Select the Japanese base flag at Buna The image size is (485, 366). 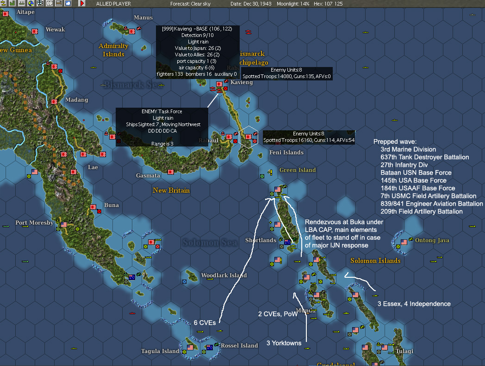tap(93, 207)
